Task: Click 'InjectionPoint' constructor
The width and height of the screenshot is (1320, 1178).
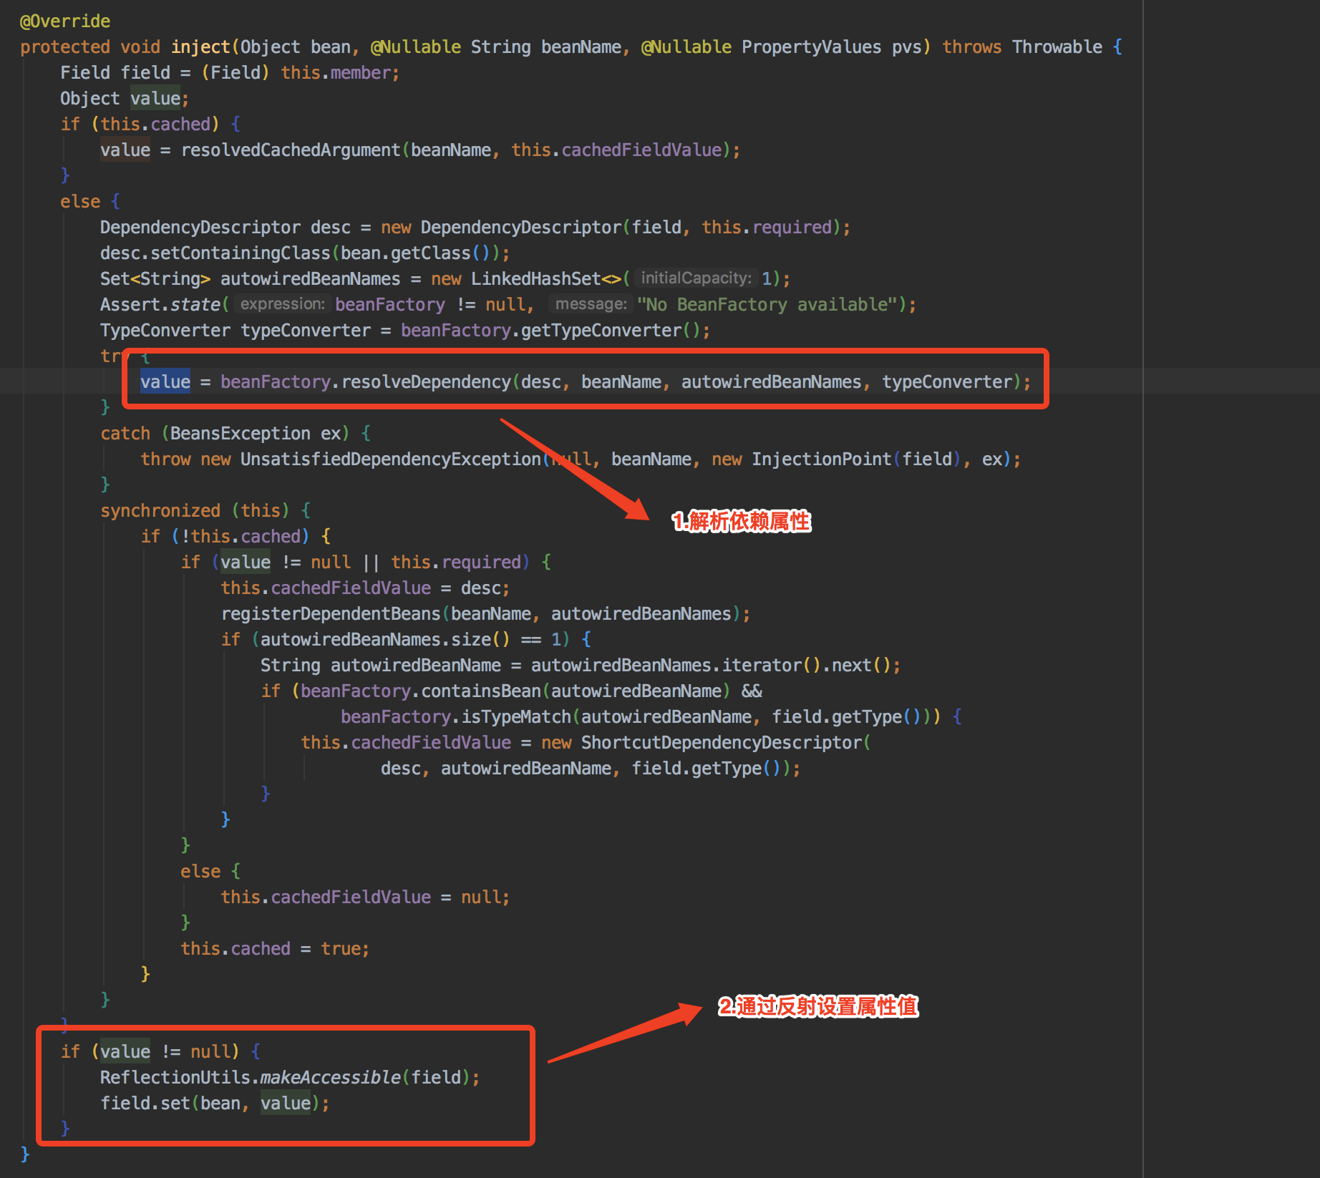Action: pyautogui.click(x=821, y=459)
